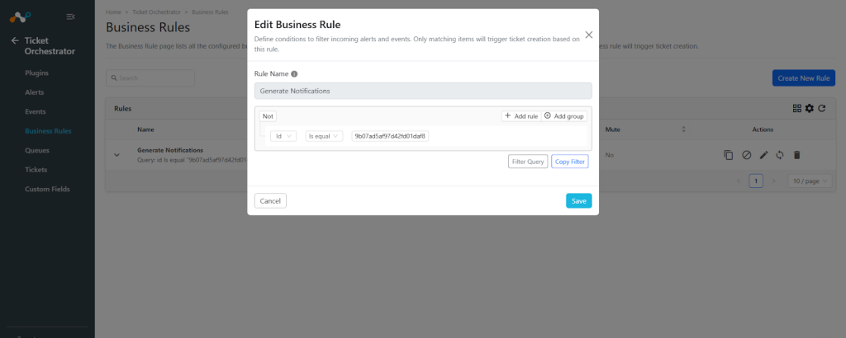Click the sync icon in Actions
846x338 pixels.
click(x=780, y=155)
